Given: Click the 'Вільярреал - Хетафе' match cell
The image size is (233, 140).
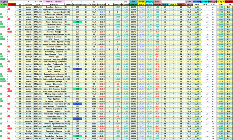Looking at the screenshot, I should [x=54, y=82].
